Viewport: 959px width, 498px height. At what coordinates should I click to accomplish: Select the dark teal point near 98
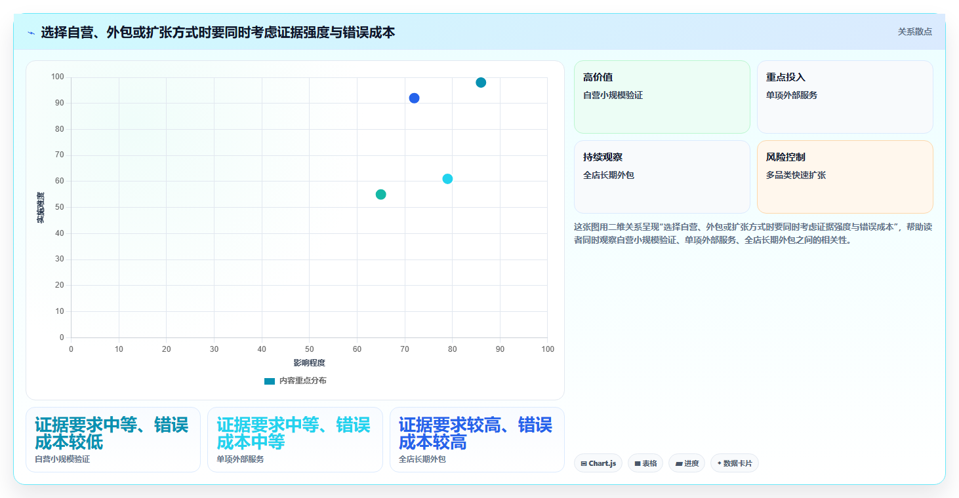coord(481,83)
